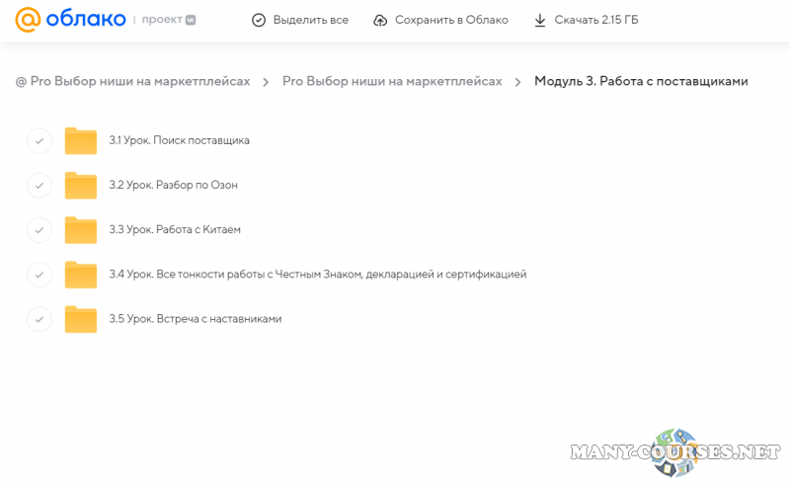Click Сохранить в Облако text

point(451,20)
